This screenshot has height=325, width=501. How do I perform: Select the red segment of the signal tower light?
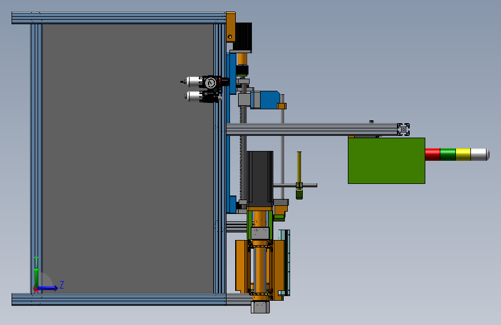click(433, 154)
